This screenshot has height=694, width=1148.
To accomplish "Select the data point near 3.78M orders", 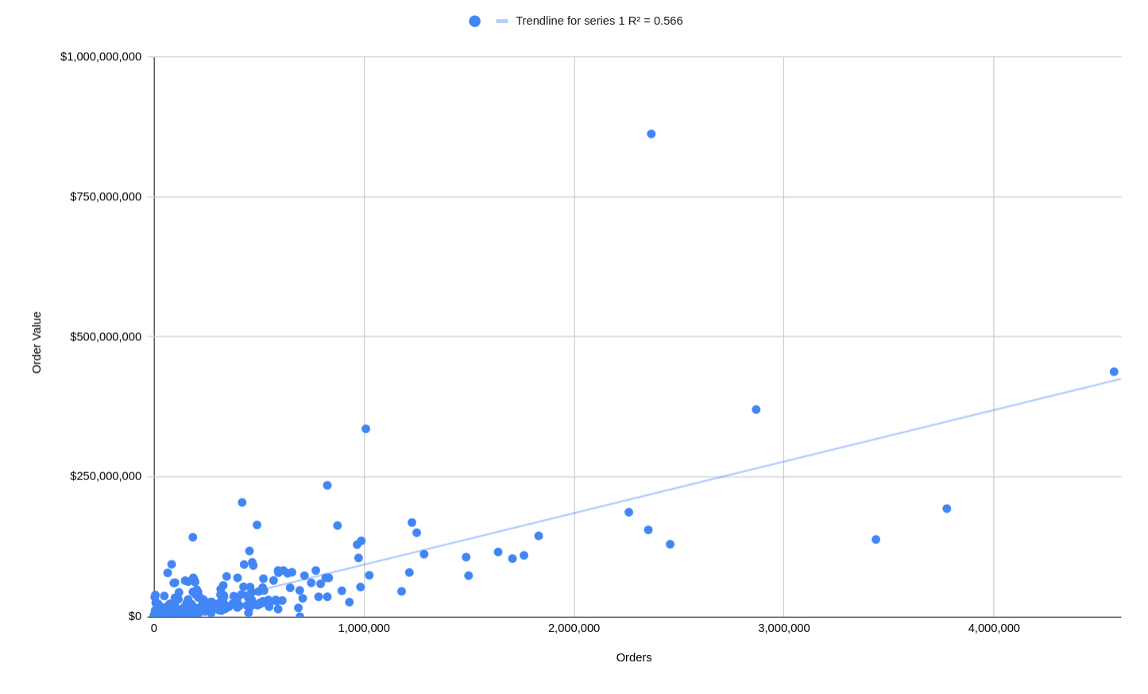I will (x=947, y=509).
